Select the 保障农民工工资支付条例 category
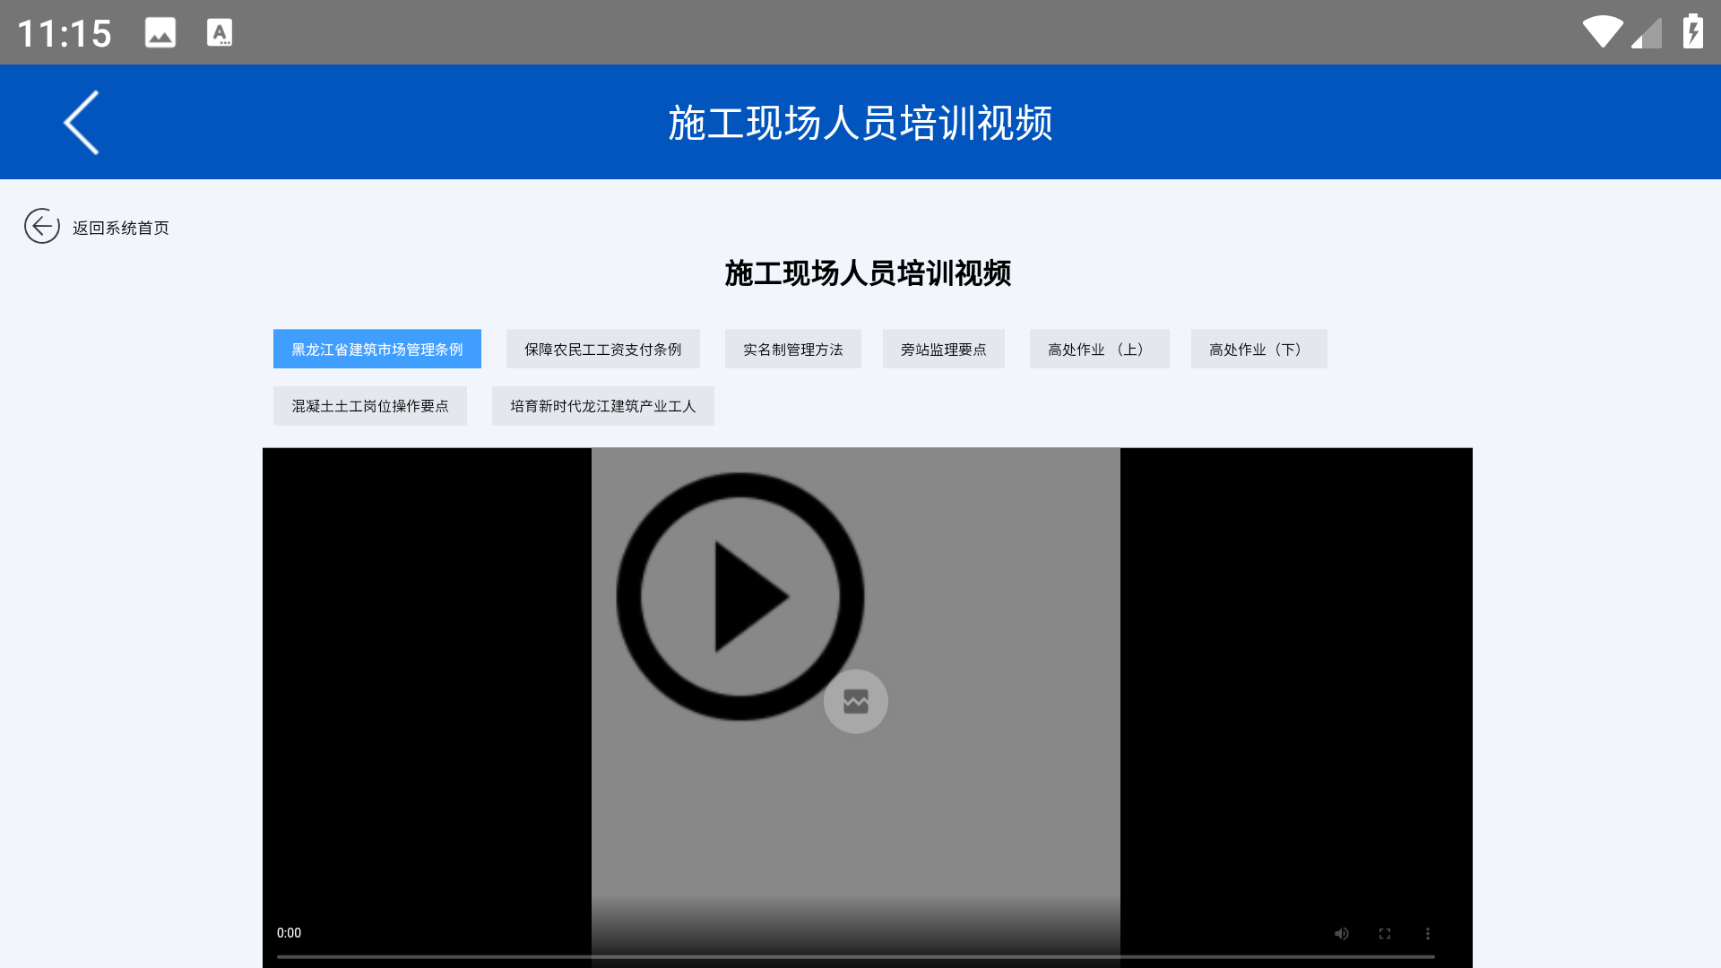Image resolution: width=1721 pixels, height=968 pixels. coord(602,349)
